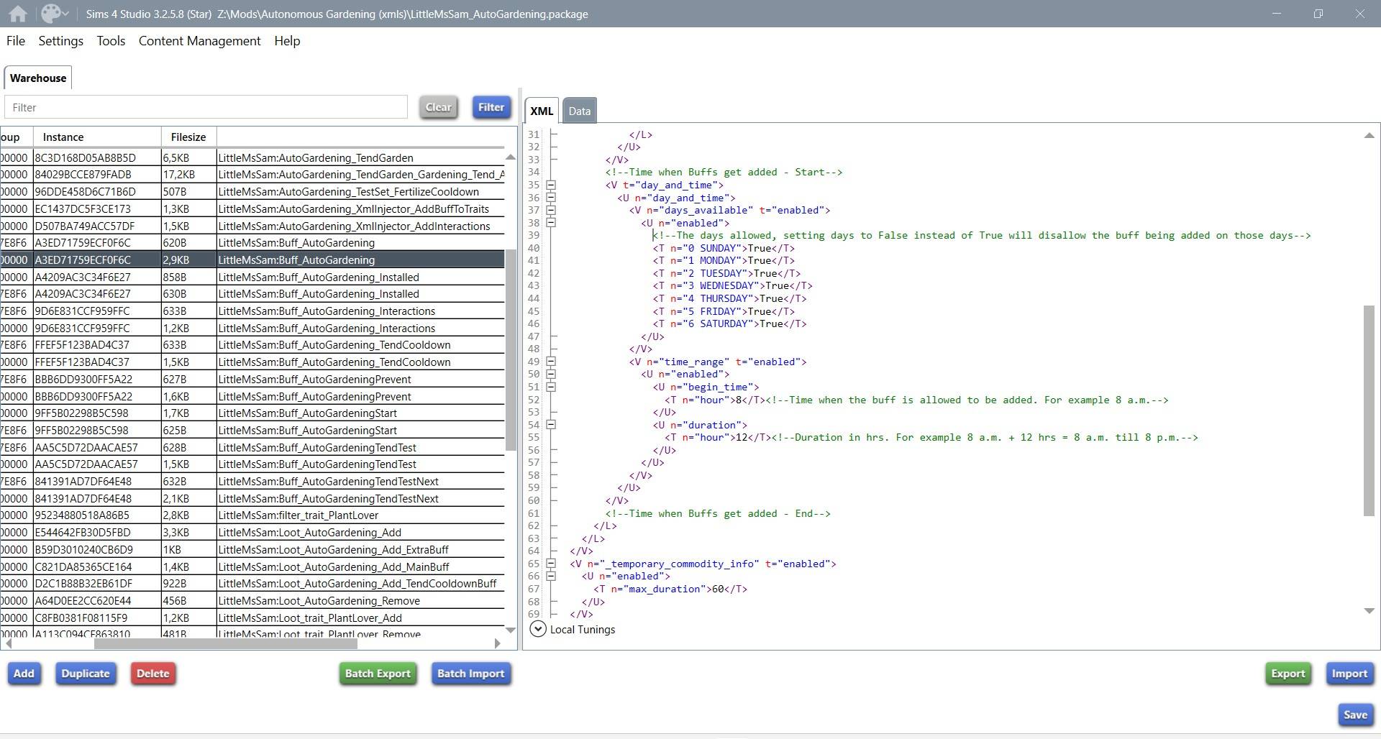
Task: Open the palette theme icon dropdown
Action: (55, 14)
